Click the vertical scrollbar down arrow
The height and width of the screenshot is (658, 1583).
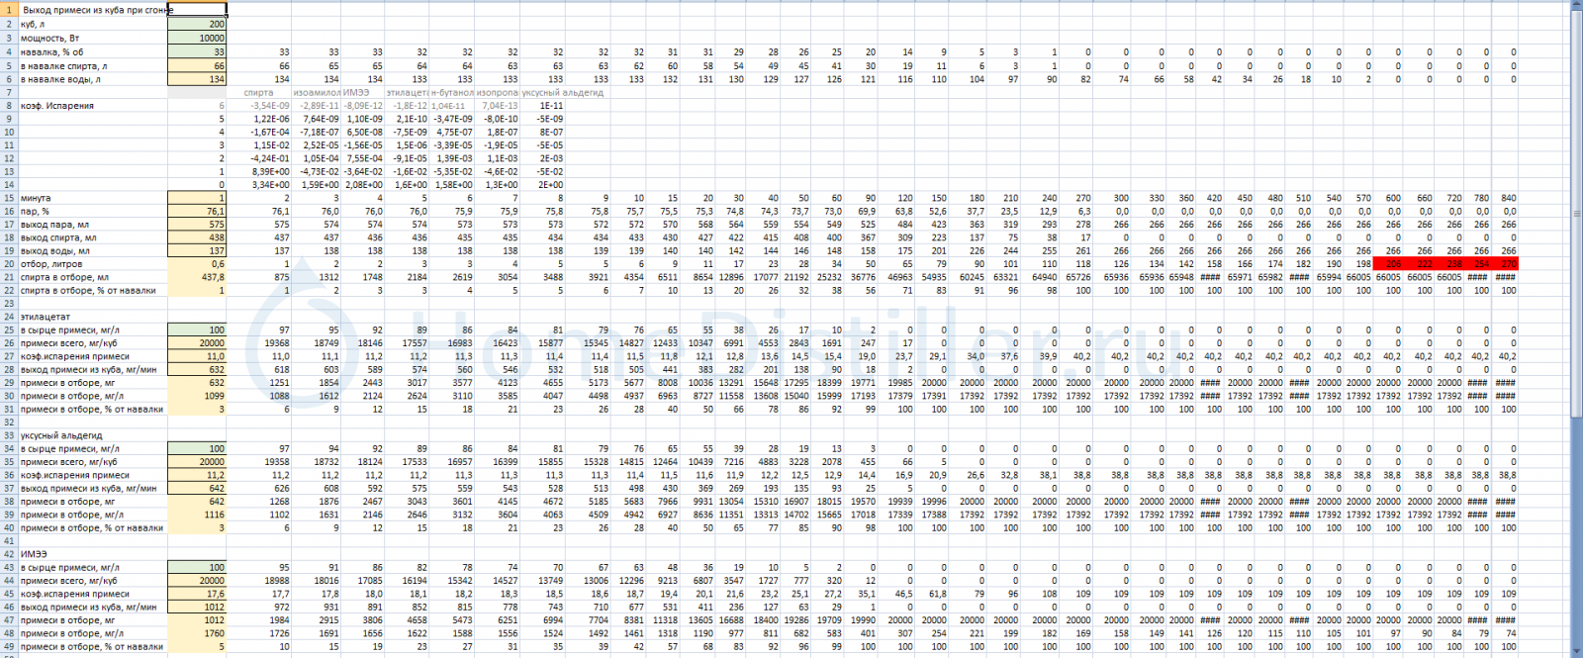pyautogui.click(x=1576, y=652)
